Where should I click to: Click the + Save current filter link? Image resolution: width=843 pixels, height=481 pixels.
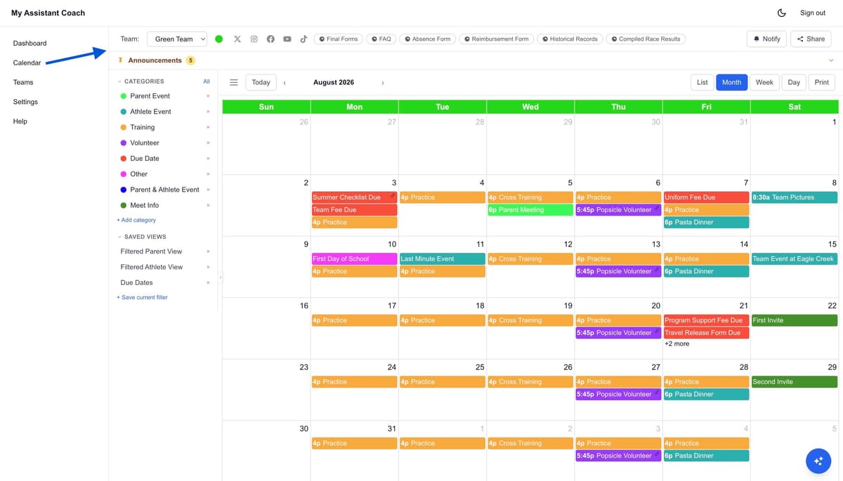pyautogui.click(x=142, y=298)
